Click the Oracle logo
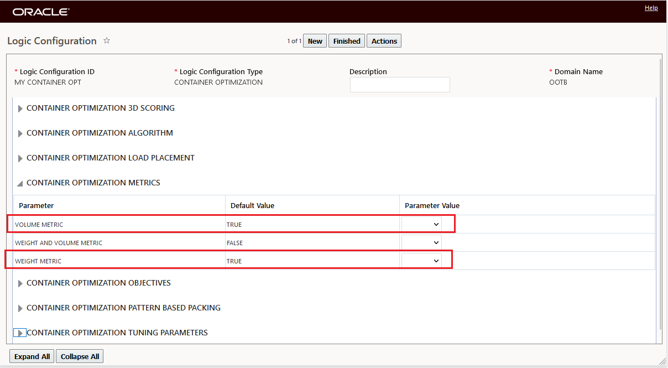This screenshot has height=368, width=668. [x=41, y=12]
